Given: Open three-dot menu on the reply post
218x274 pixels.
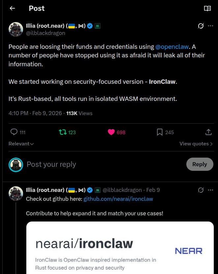Looking at the screenshot, I should tap(210, 190).
